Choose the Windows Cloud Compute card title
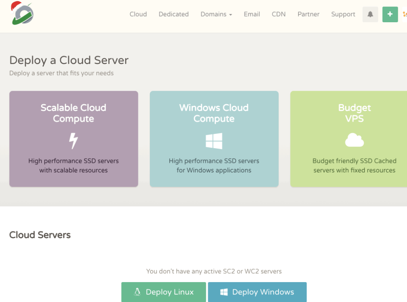Viewport: 407px width, 302px height. [x=214, y=113]
